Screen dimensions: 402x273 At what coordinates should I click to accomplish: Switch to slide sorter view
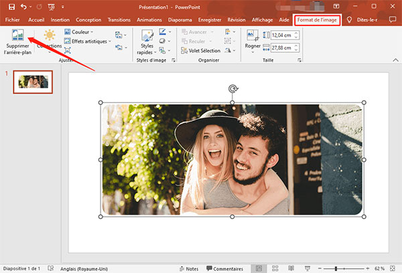point(275,268)
